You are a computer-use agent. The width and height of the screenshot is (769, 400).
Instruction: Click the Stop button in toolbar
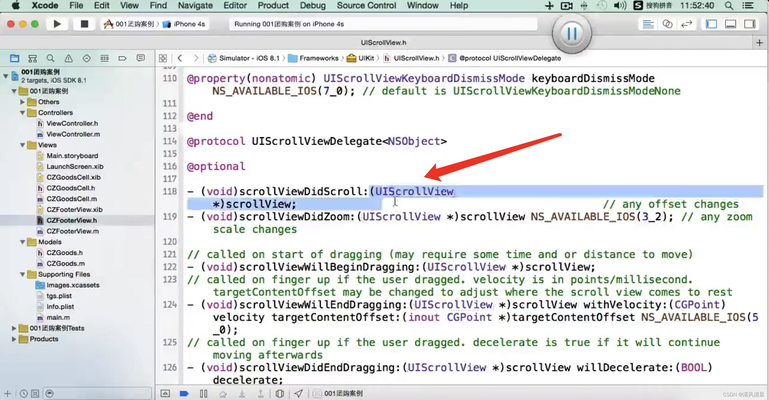pyautogui.click(x=84, y=24)
